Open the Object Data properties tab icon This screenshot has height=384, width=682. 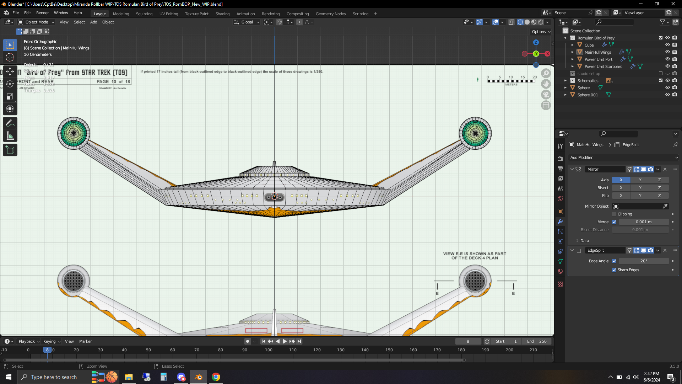pyautogui.click(x=560, y=261)
